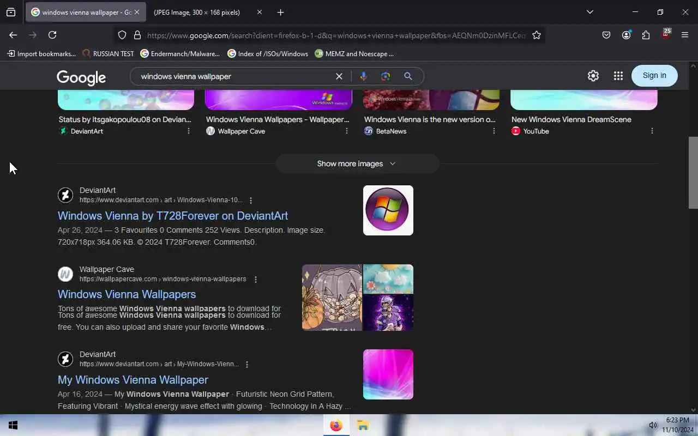
Task: Open Firefox View icon in tab bar
Action: [x=11, y=12]
